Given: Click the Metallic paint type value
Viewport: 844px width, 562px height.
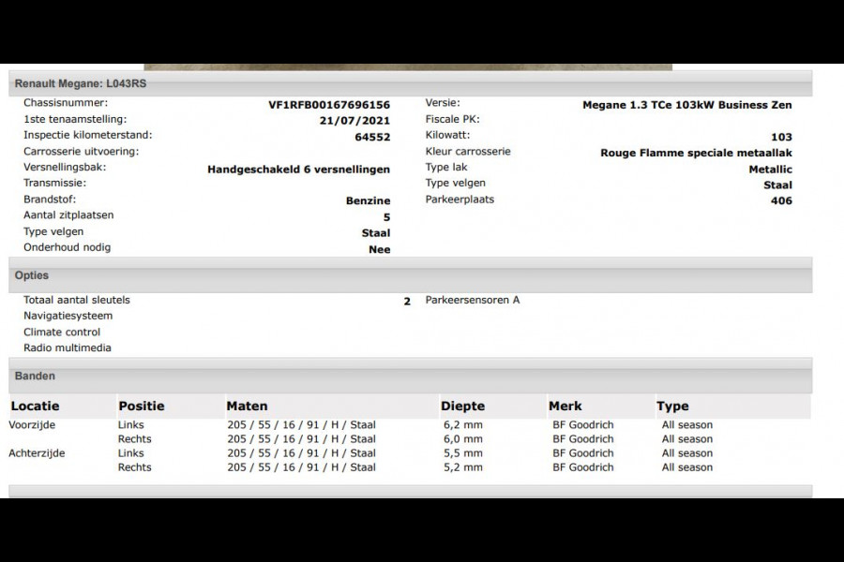Looking at the screenshot, I should point(770,169).
